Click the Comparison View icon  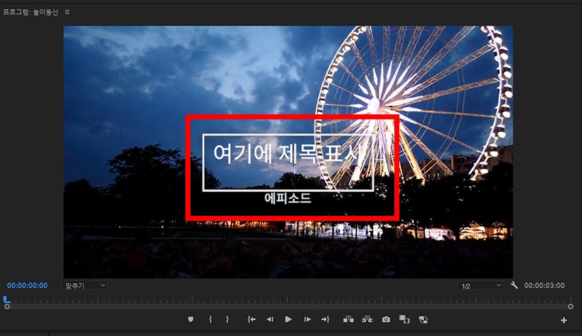pos(404,320)
